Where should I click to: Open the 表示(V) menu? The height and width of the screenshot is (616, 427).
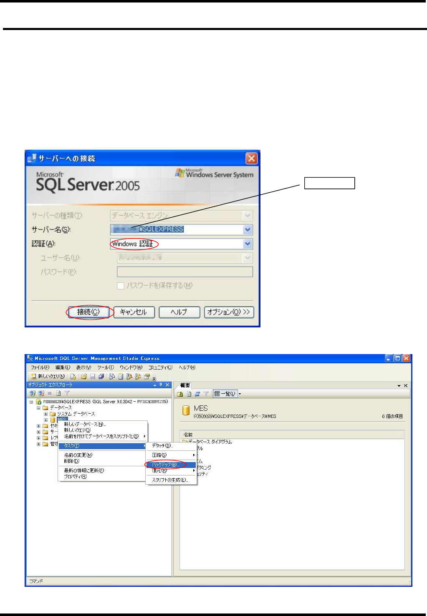pos(83,367)
